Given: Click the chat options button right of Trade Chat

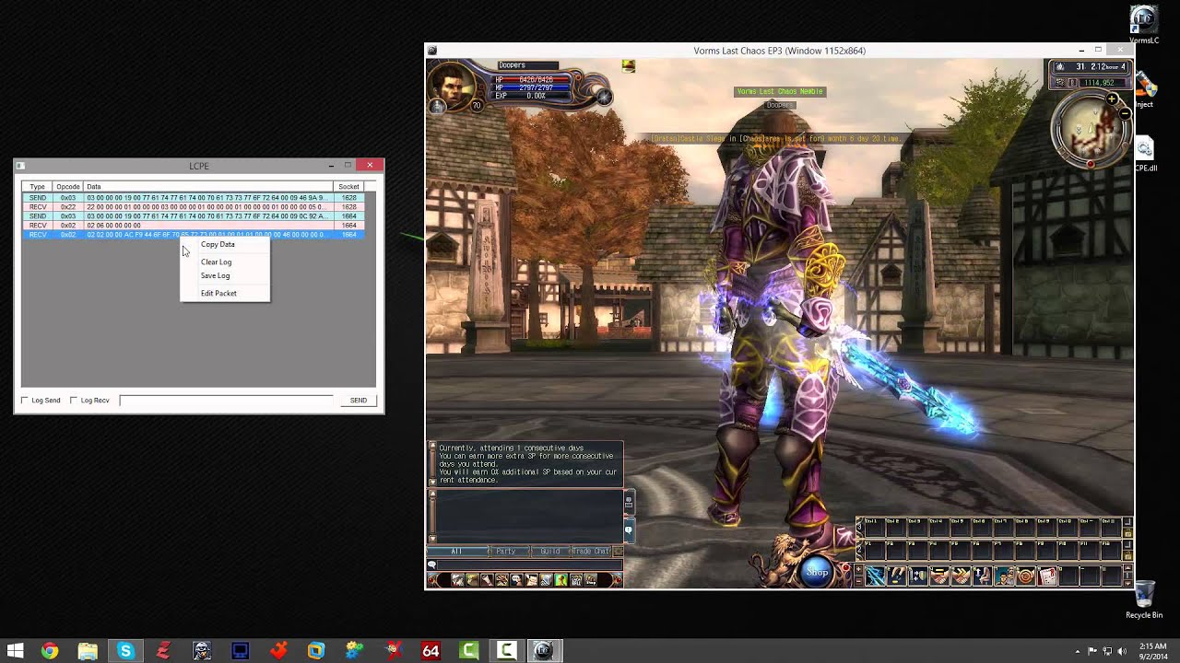Looking at the screenshot, I should (618, 551).
